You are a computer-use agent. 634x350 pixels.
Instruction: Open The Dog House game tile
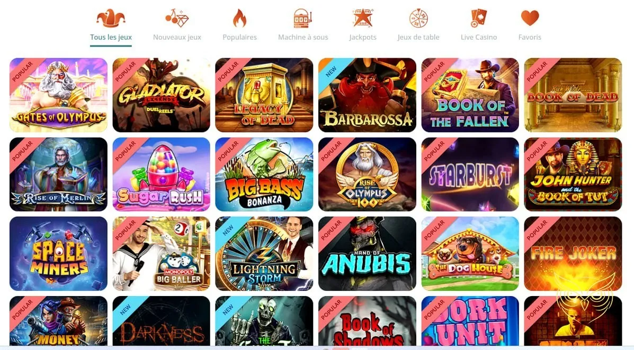(x=470, y=254)
